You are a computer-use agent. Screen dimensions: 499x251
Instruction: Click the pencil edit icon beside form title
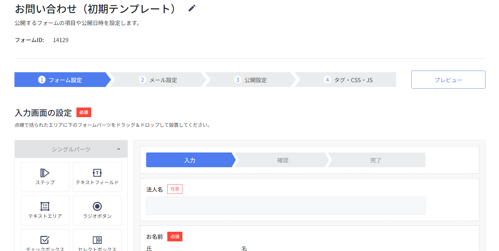tap(192, 8)
